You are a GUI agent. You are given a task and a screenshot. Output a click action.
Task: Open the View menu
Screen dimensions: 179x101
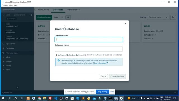pos(11,5)
